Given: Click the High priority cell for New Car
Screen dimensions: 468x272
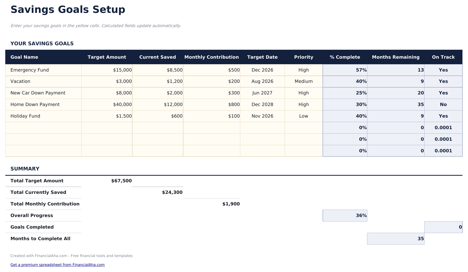Looking at the screenshot, I should pyautogui.click(x=303, y=93).
